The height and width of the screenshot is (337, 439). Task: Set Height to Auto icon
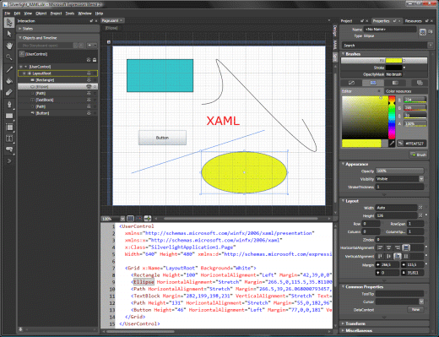coord(420,215)
